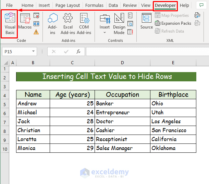Select the Occupation header cell
The width and height of the screenshot is (209, 184).
click(x=122, y=94)
